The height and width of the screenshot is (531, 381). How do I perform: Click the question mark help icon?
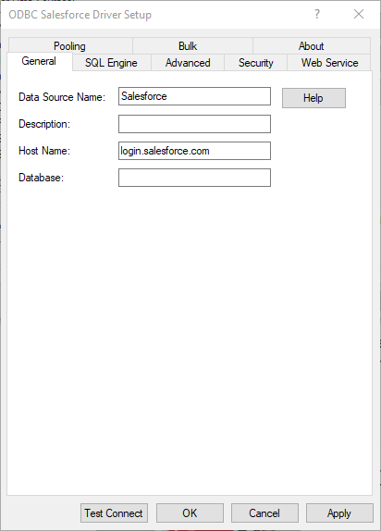317,14
